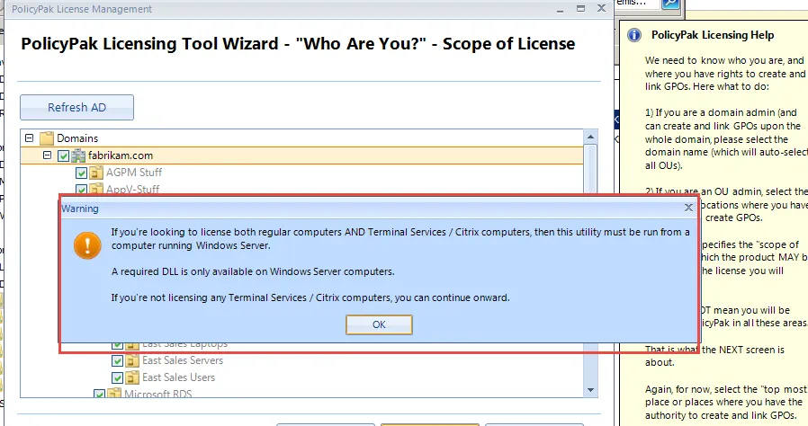Screen dimensions: 808x426
Task: Toggle the East Sales Servers checkbox
Action: tap(117, 360)
